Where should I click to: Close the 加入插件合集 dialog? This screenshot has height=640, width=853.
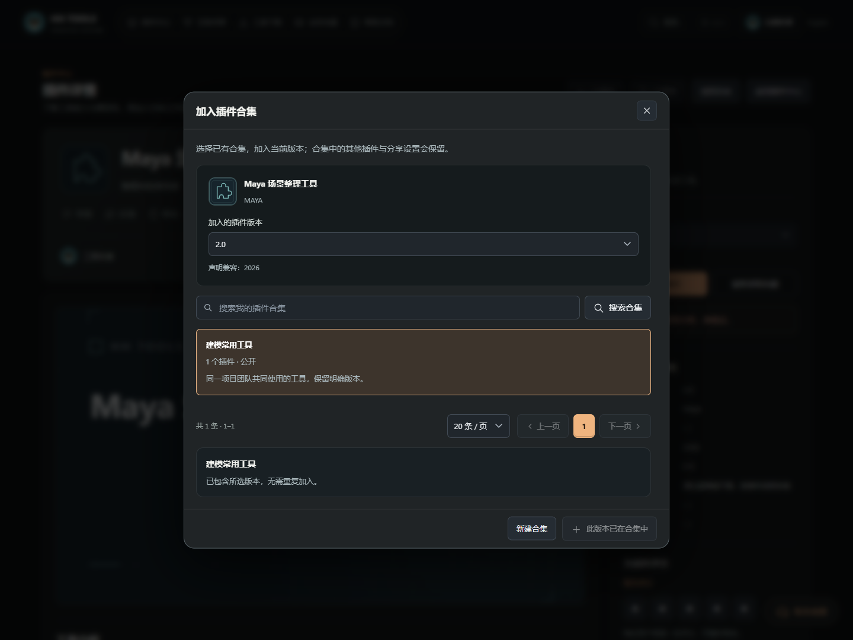click(646, 111)
